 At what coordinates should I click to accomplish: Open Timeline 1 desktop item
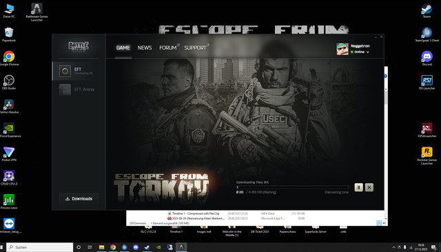[x=176, y=230]
